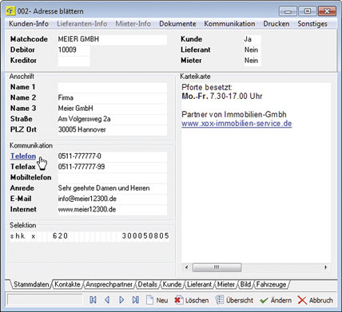The height and width of the screenshot is (312, 342).
Task: Click the empty Kreditor field
Action: (74, 61)
